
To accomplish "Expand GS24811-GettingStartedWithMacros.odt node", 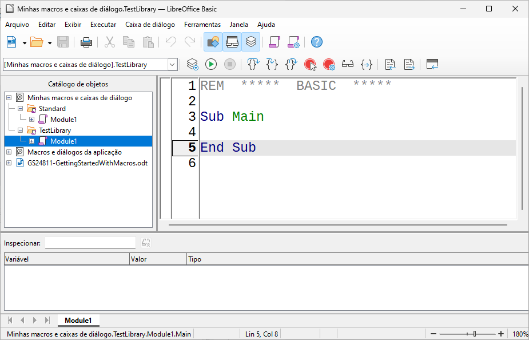I will tap(9, 163).
